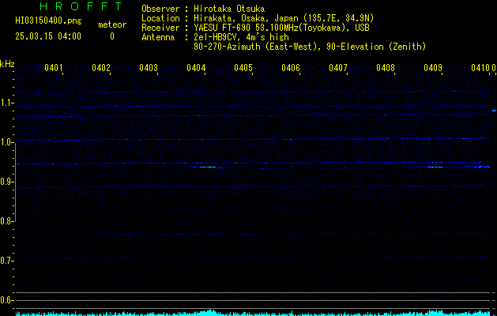
Task: Click the bright echo near 0409
Action: (x=435, y=167)
